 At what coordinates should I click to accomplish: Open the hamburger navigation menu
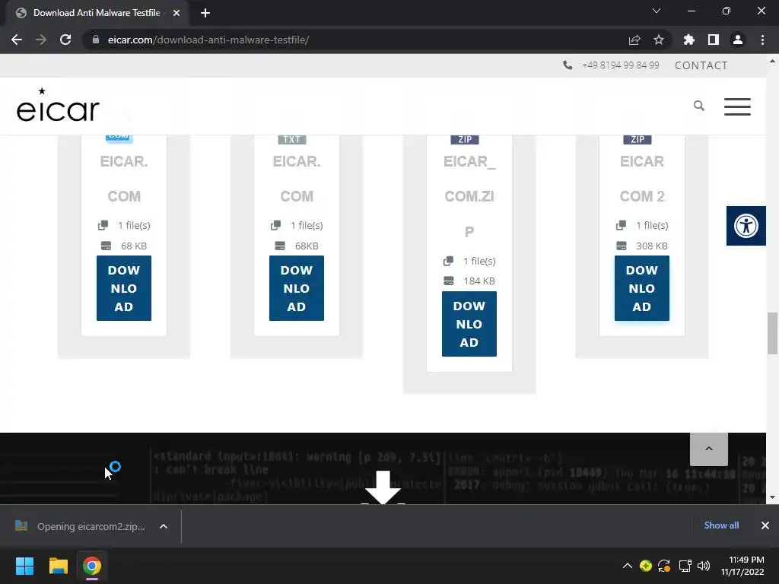pos(737,106)
